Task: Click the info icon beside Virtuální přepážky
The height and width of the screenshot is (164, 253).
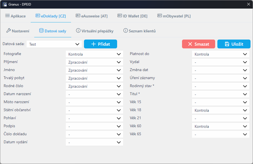Action: tap(78, 31)
